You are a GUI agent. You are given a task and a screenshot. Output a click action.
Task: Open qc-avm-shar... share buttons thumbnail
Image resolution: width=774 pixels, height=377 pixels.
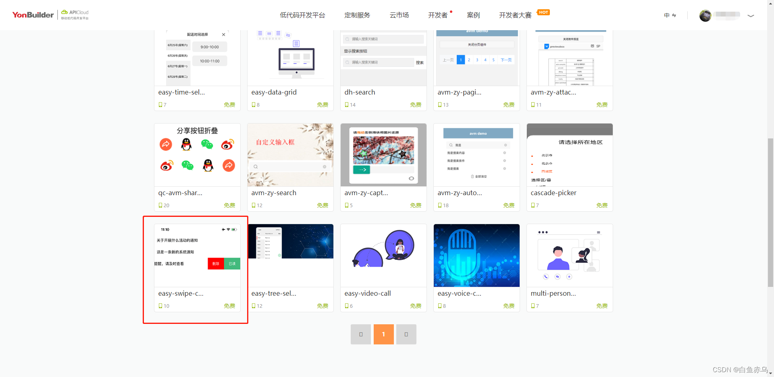pyautogui.click(x=197, y=155)
